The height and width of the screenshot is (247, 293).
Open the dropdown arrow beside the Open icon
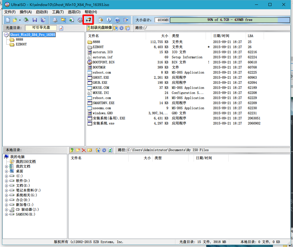tap(20, 20)
